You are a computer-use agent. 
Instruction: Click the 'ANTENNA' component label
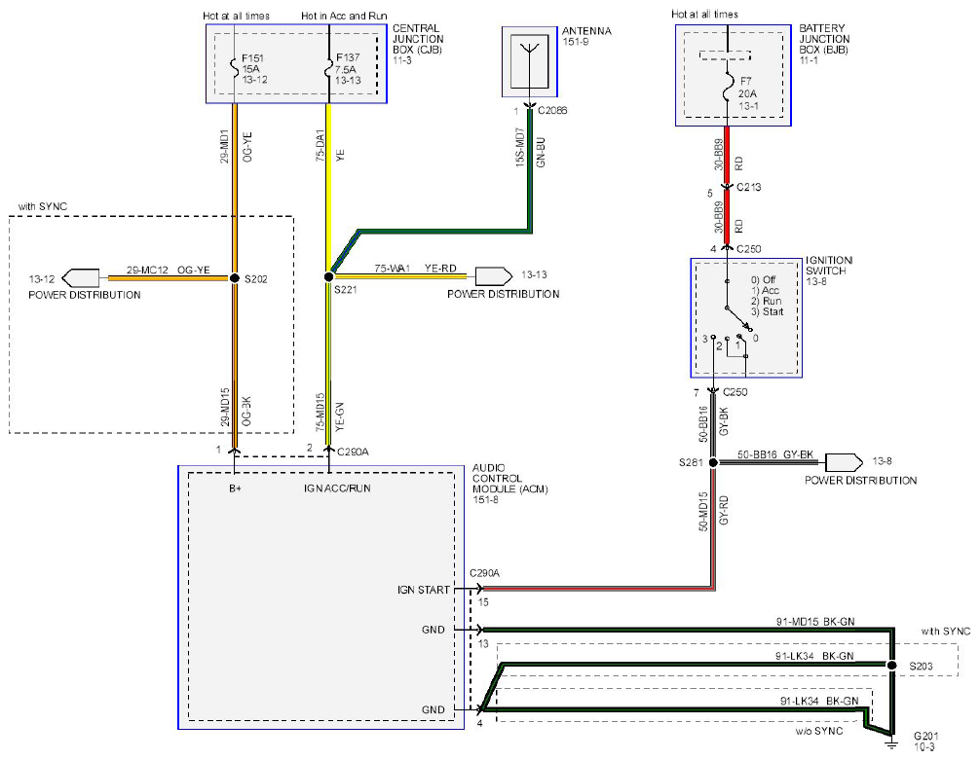pos(586,30)
